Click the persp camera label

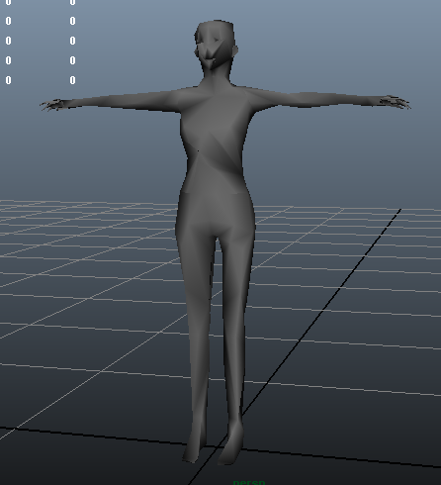tap(249, 482)
